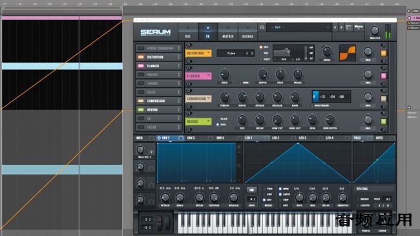Switch to the GLOBAL tab

[247, 32]
